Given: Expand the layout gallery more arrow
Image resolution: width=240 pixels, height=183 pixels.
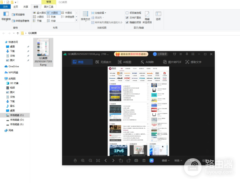Looking at the screenshot, I should point(76,20).
